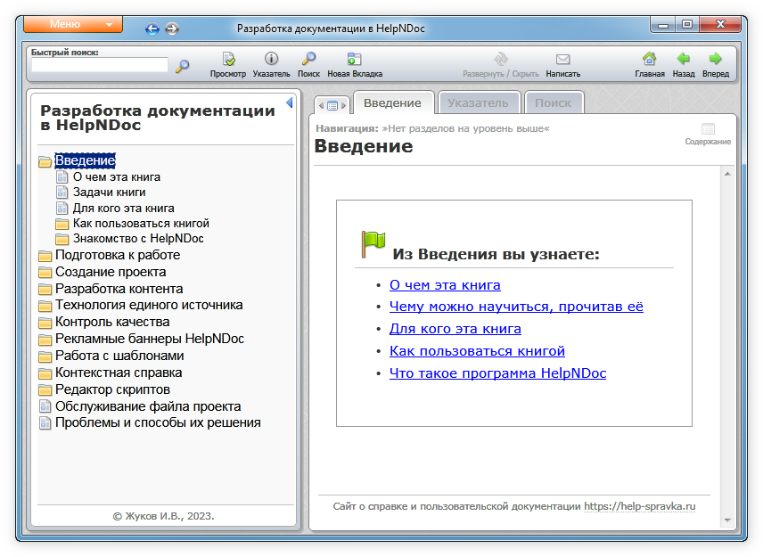The image size is (763, 557).
Task: Switch to the Введение tab
Action: [393, 103]
